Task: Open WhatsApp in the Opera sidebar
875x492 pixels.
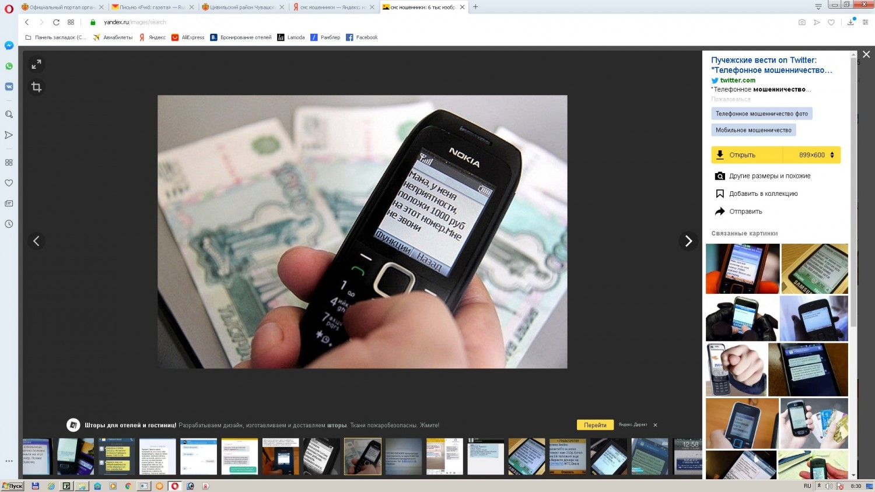Action: (x=9, y=66)
